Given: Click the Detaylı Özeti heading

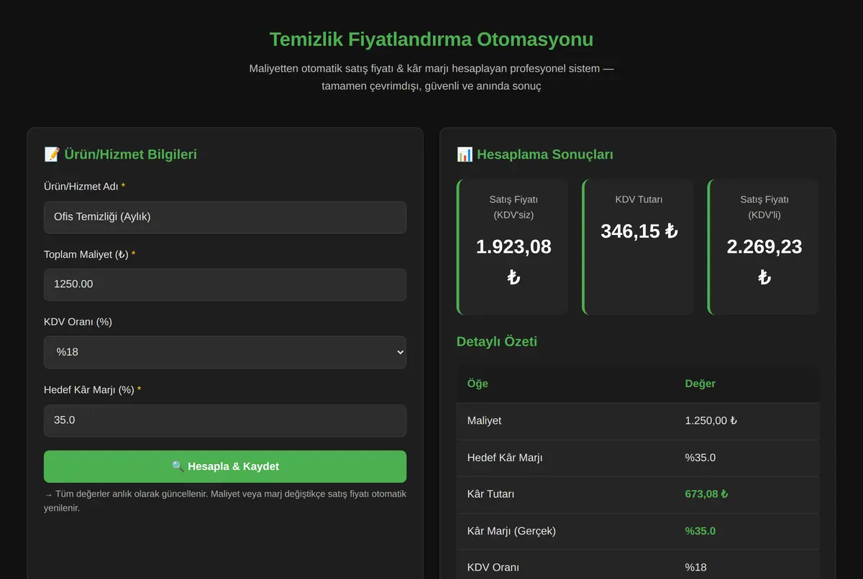Looking at the screenshot, I should 497,341.
